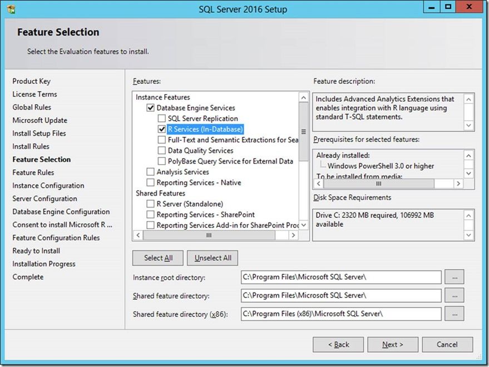Check the Data Quality Services checkbox
Image resolution: width=489 pixels, height=367 pixels.
coord(161,151)
